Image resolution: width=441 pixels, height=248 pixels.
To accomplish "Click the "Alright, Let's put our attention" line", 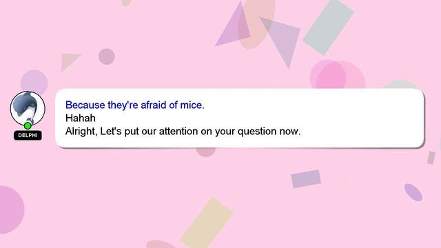I will (x=183, y=132).
